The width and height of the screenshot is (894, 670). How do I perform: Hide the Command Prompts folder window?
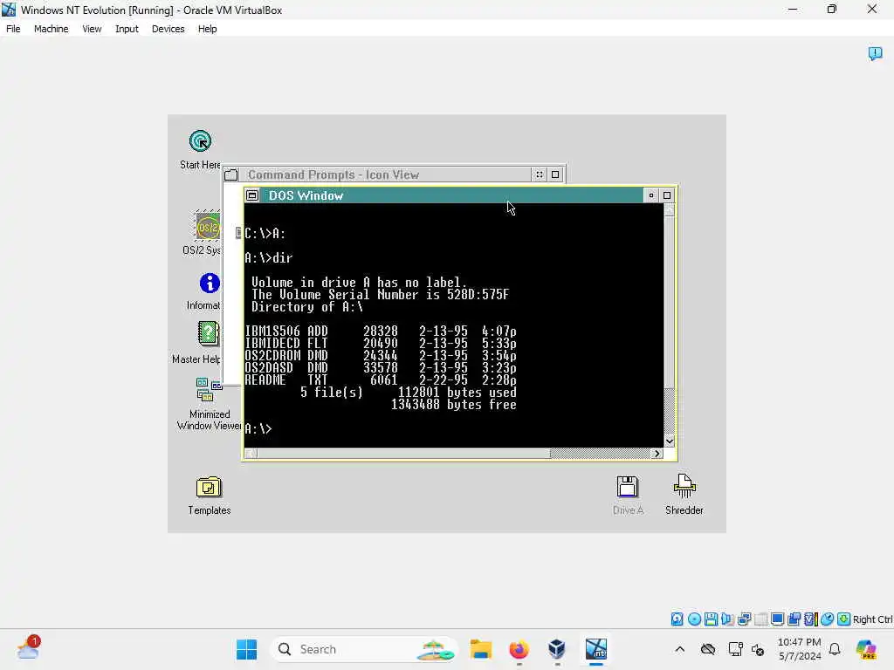tap(540, 174)
